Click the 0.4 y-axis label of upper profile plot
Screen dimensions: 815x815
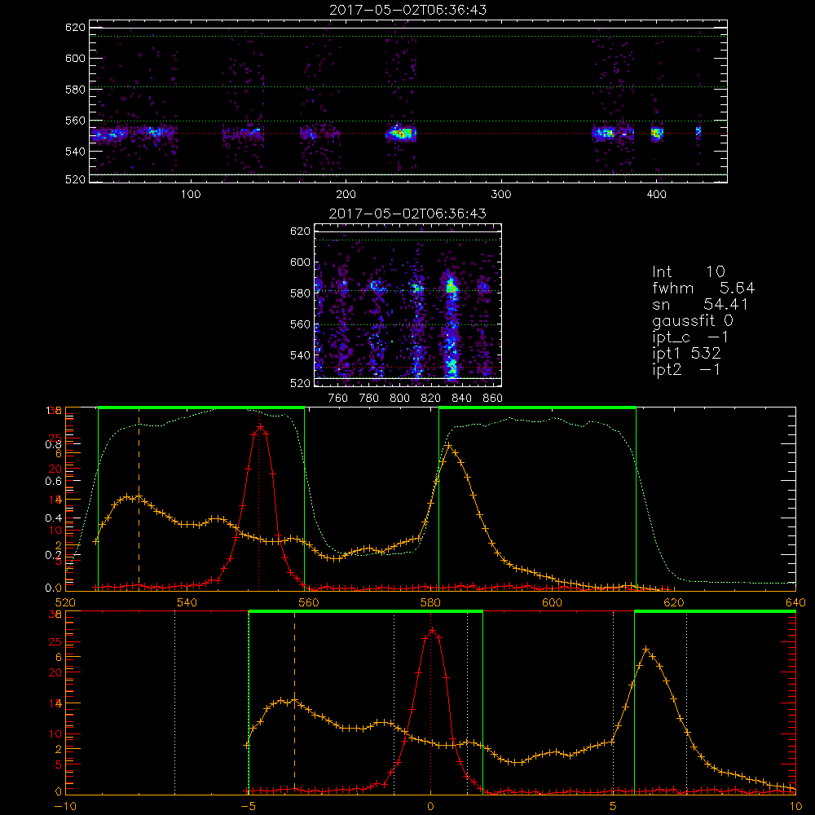pos(54,518)
